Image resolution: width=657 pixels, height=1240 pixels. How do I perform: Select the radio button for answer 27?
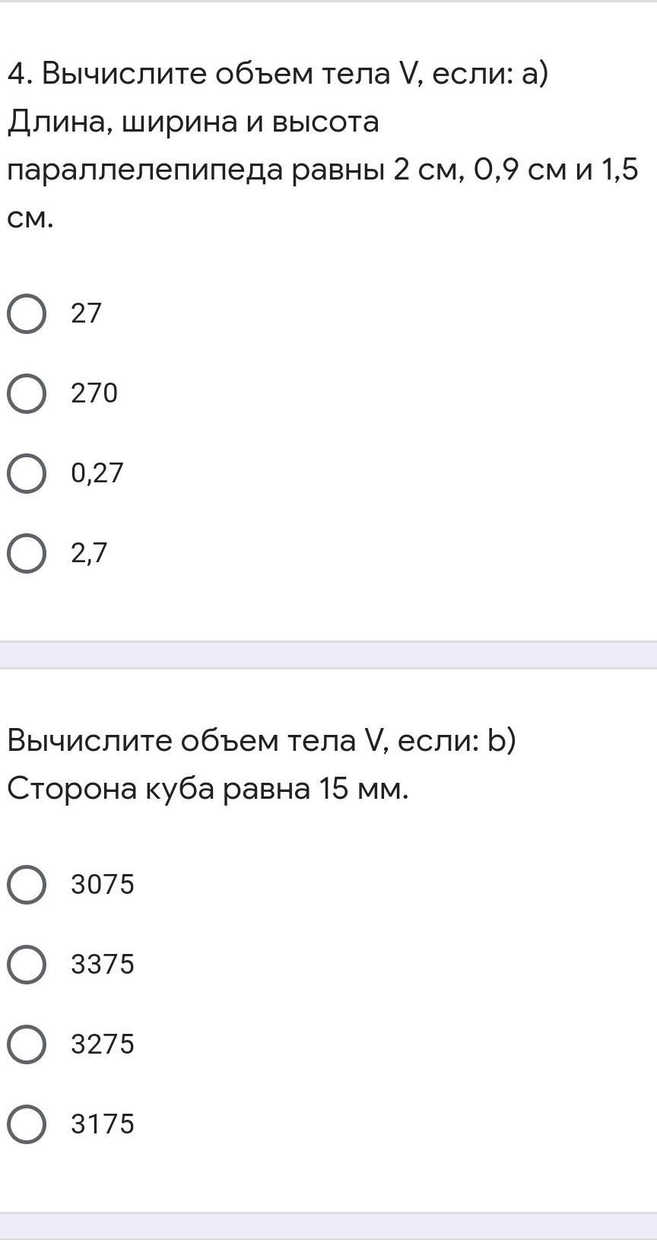[x=27, y=313]
